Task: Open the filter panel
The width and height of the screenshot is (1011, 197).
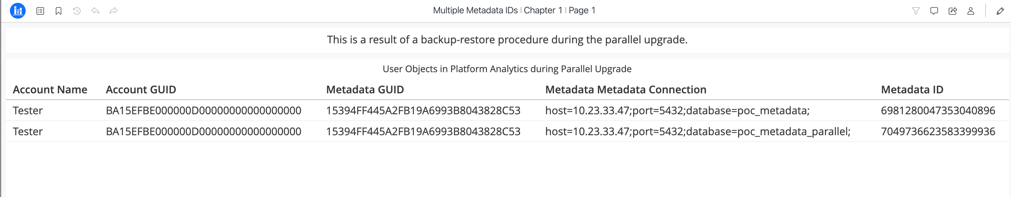Action: (x=916, y=11)
